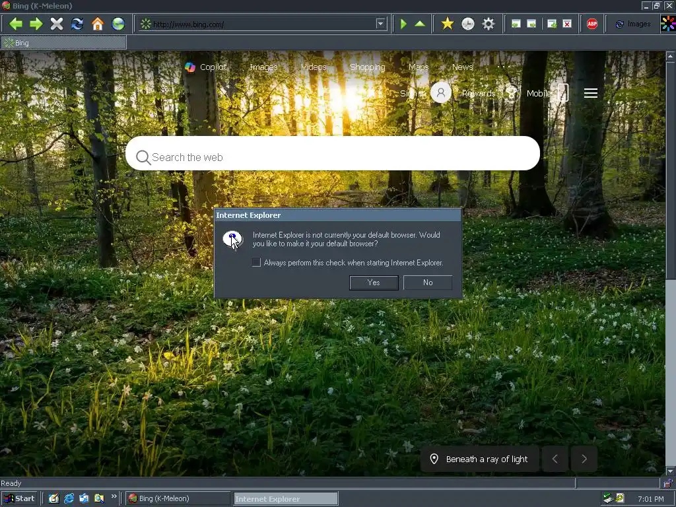Open Copilot on the Bing page
Image resolution: width=676 pixels, height=507 pixels.
tap(206, 67)
